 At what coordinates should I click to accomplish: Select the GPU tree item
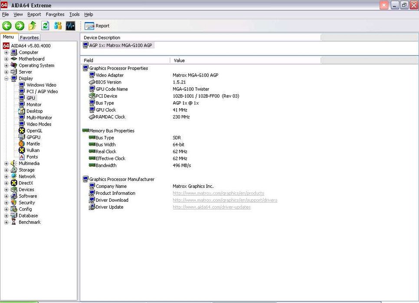(x=30, y=98)
